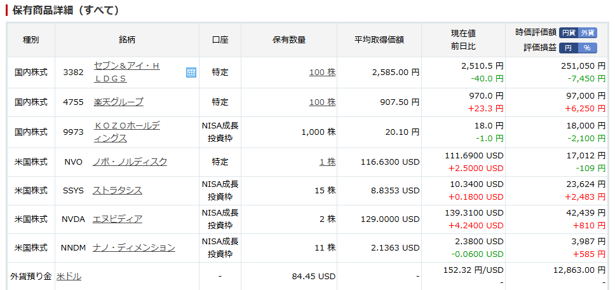Open セブン&アイ・HLDGS stock link
This screenshot has width=615, height=290.
126,72
